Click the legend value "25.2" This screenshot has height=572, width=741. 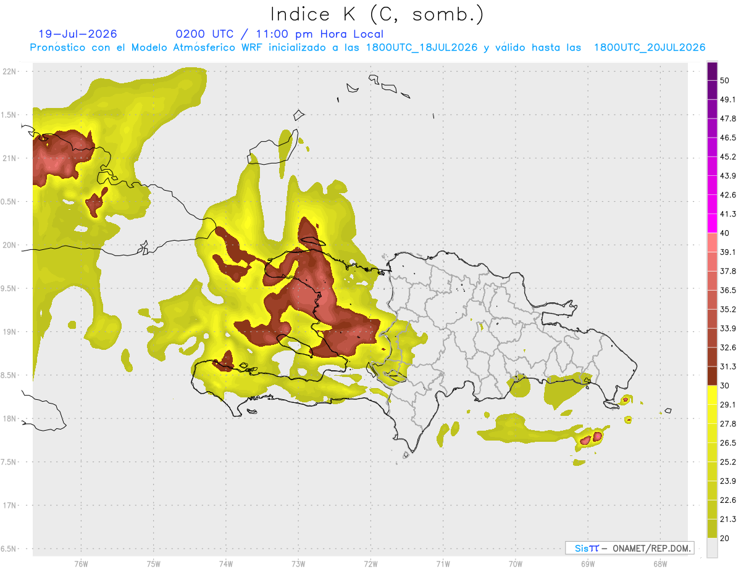(x=728, y=462)
